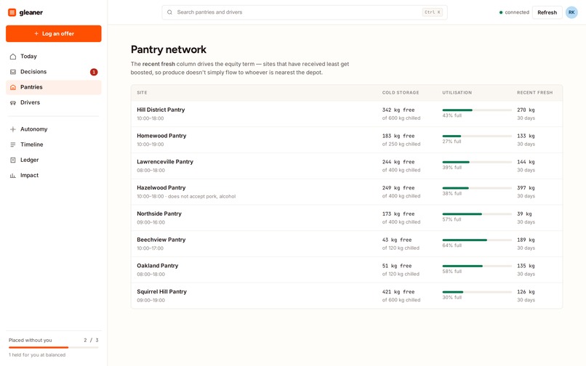
Task: Click the 183 kg free value
Action: (x=398, y=136)
